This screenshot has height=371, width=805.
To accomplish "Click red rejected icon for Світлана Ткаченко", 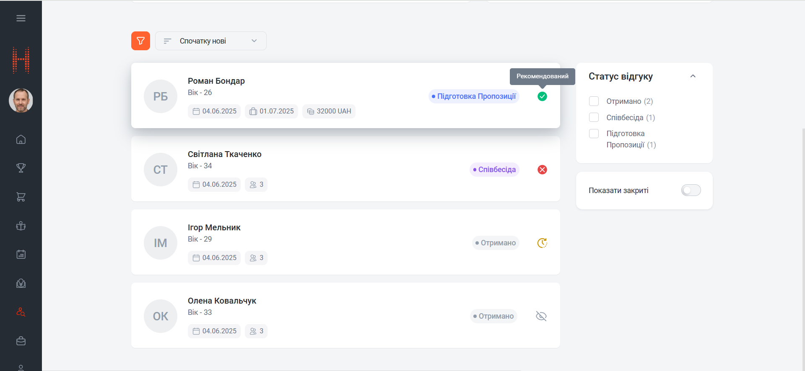I will [542, 170].
